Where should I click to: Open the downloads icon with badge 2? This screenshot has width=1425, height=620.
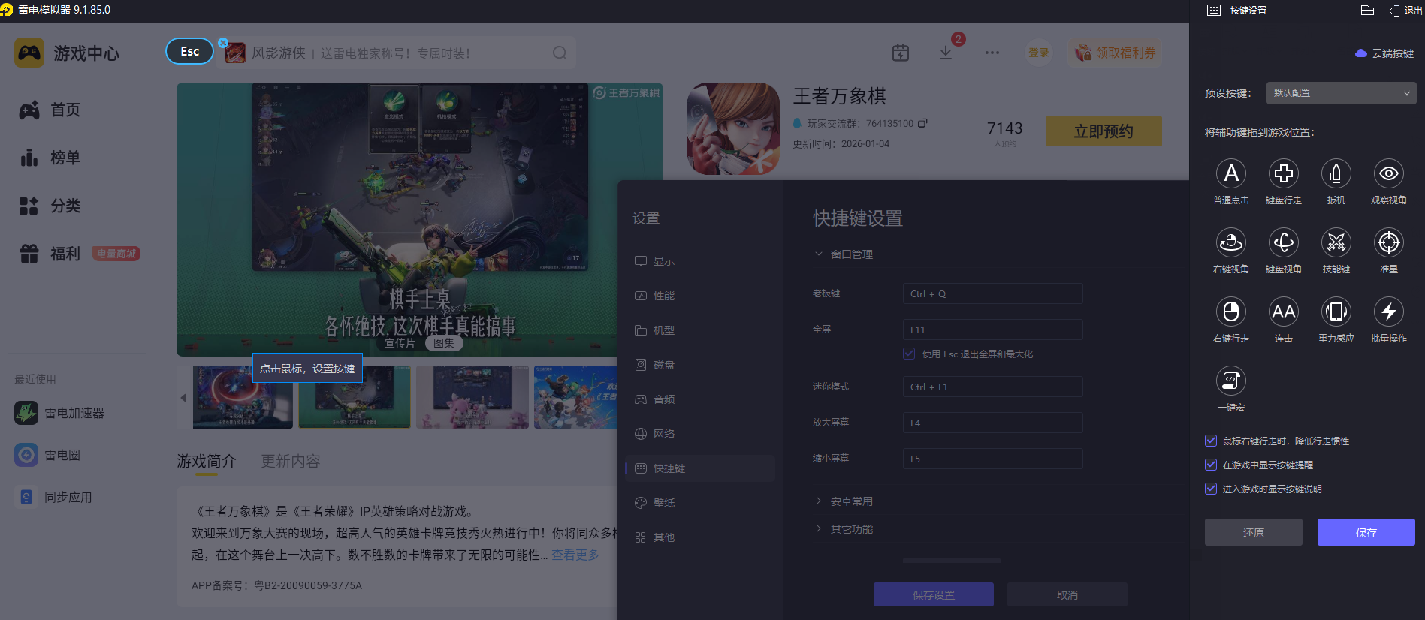point(946,53)
